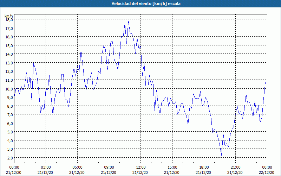Click the '12,0' y-axis value
The width and height of the screenshot is (281, 176).
point(9,71)
